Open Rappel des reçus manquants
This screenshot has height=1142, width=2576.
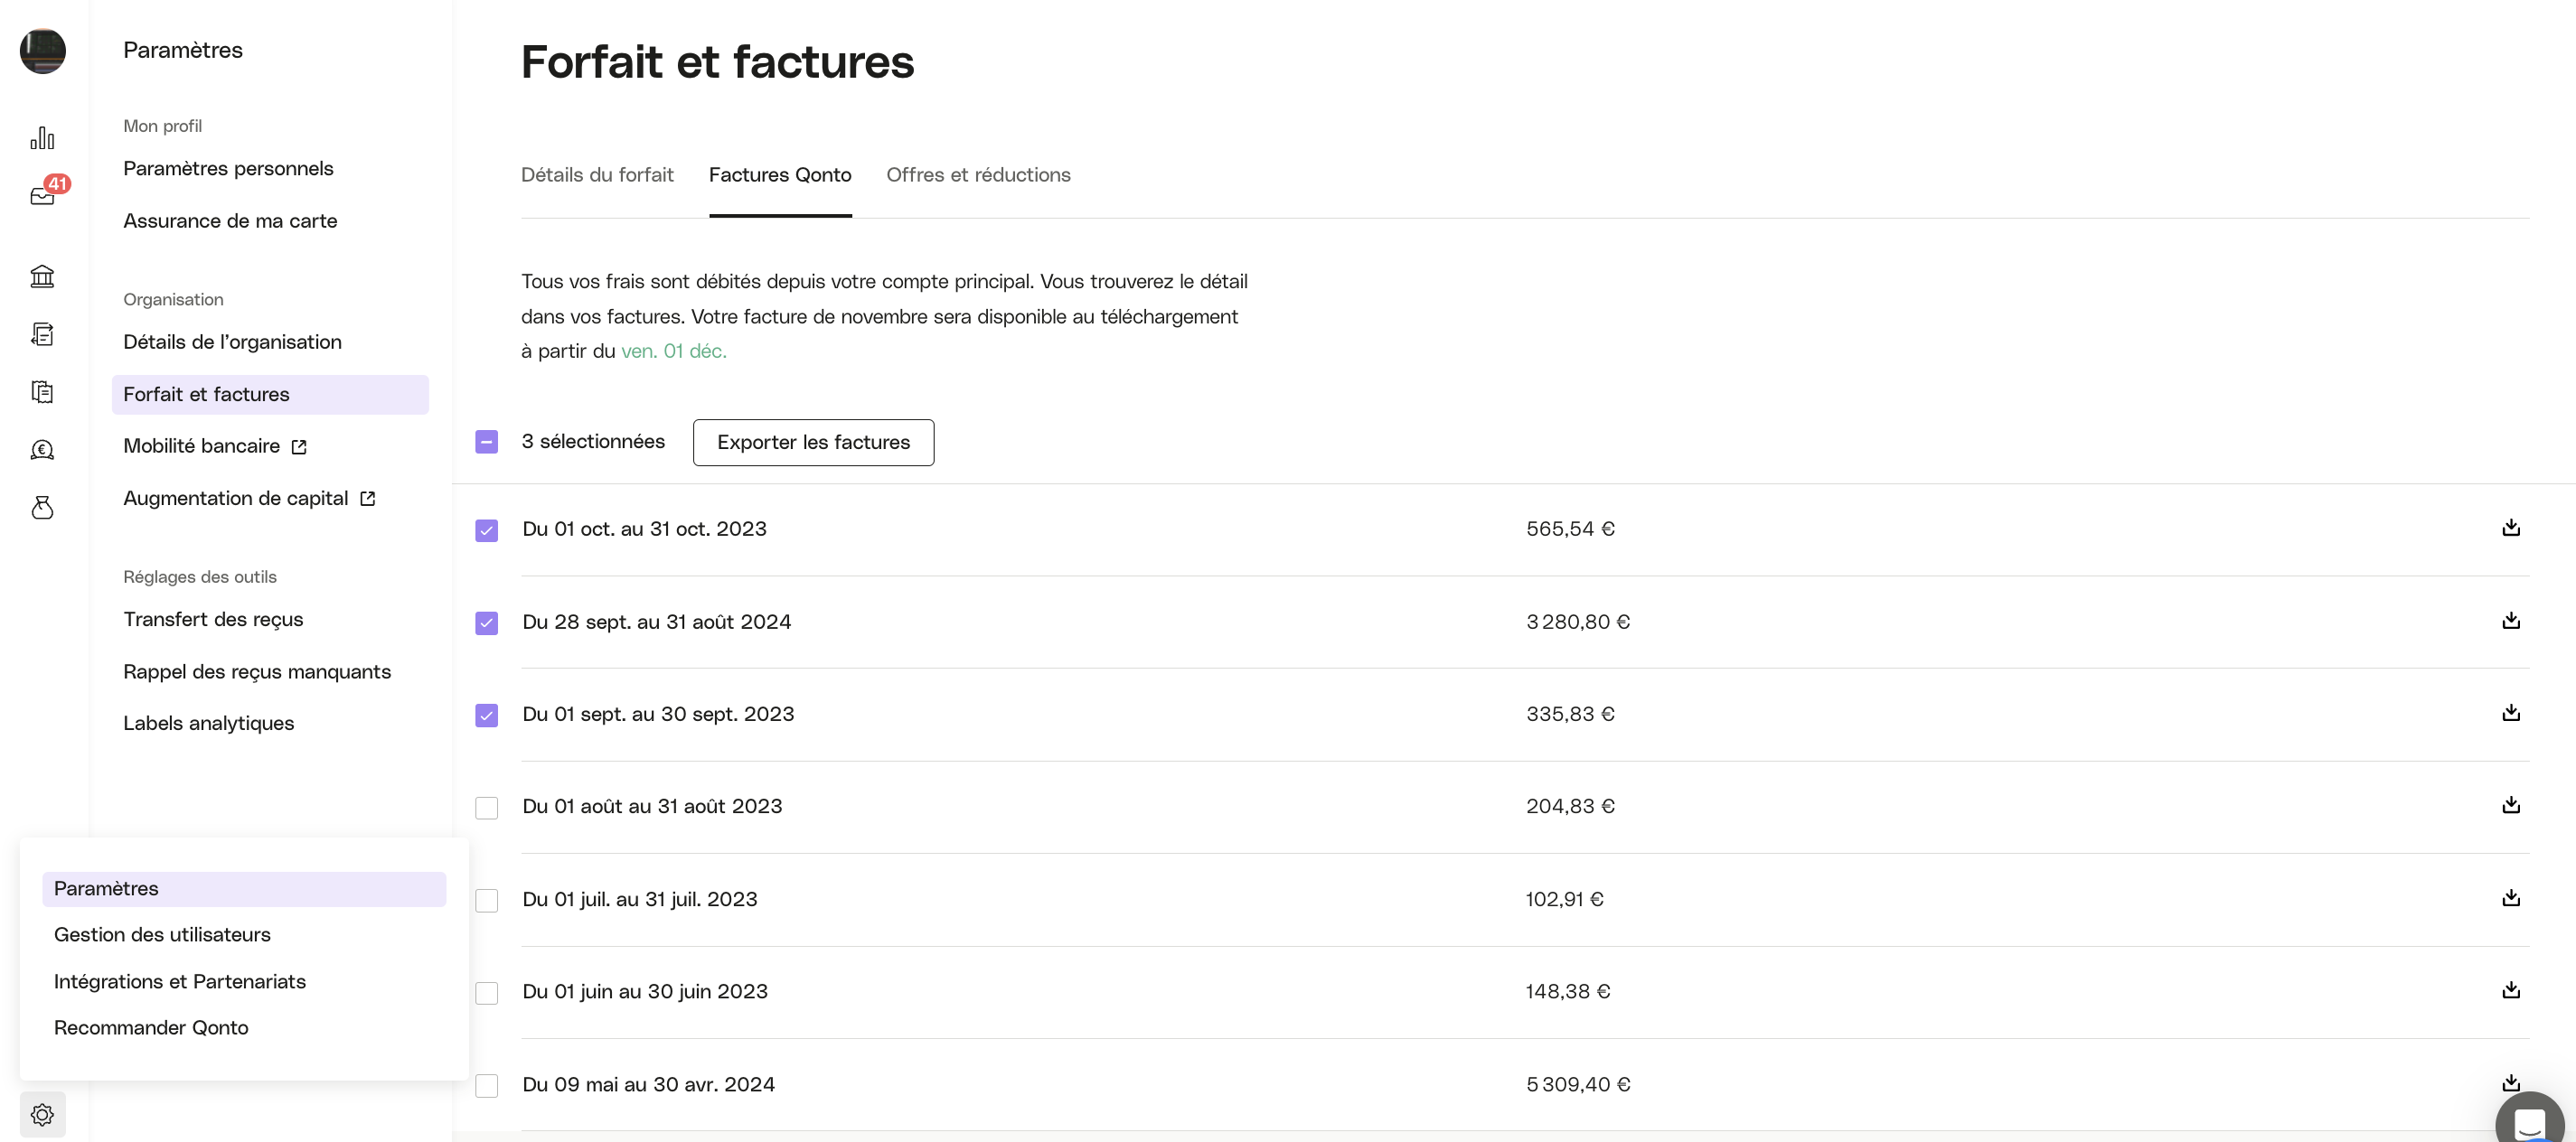pos(257,672)
